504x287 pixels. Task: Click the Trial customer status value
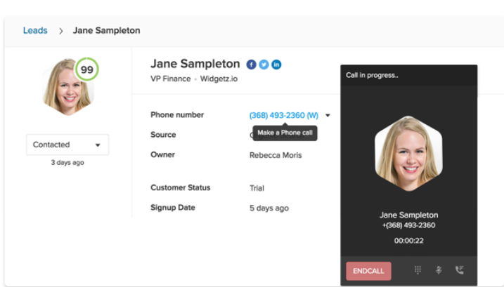click(x=258, y=188)
